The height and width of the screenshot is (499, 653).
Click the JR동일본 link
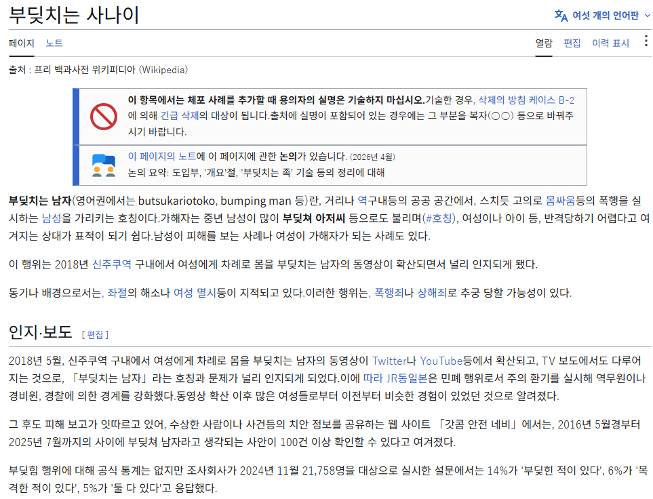point(407,378)
